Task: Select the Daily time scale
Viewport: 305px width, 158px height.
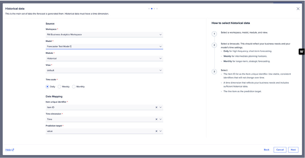Action: pyautogui.click(x=47, y=87)
